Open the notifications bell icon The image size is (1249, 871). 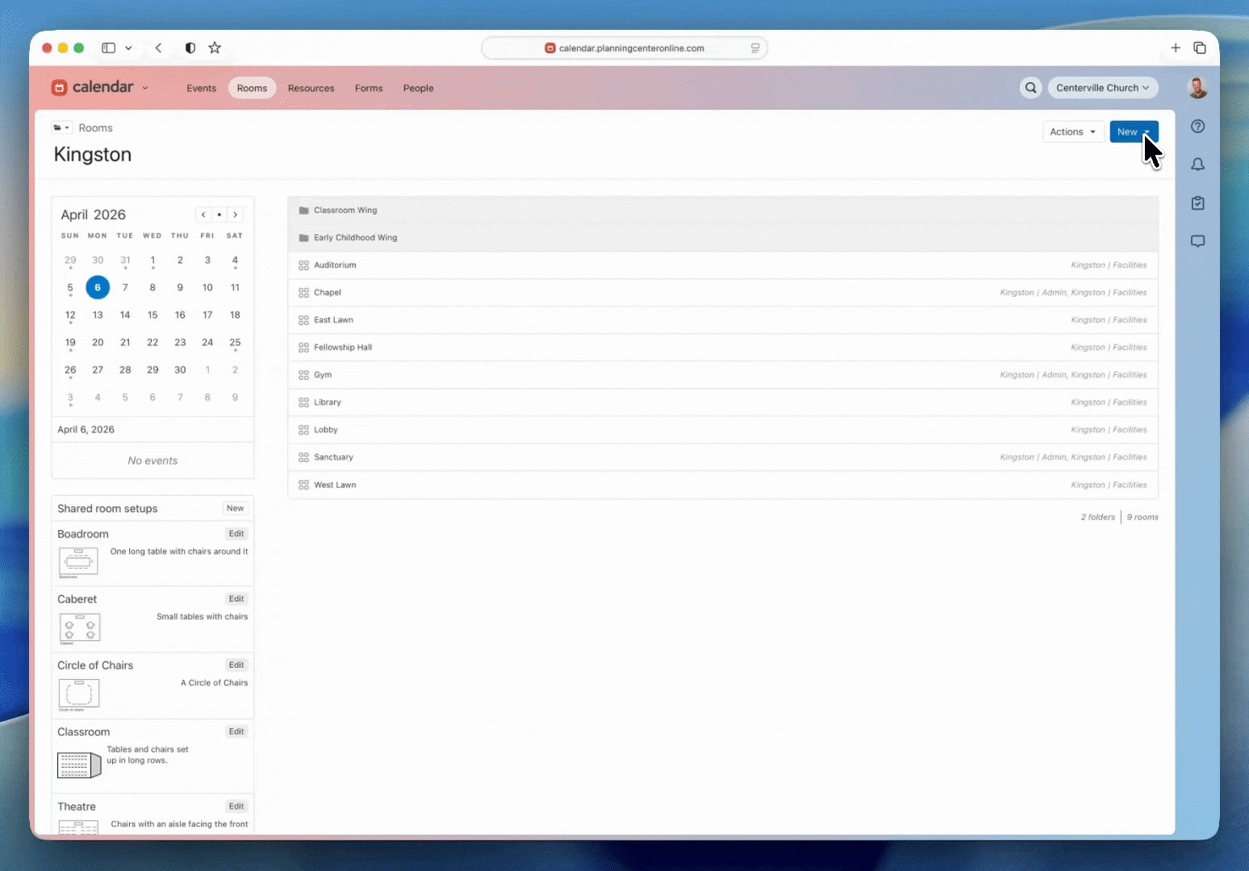(x=1198, y=165)
